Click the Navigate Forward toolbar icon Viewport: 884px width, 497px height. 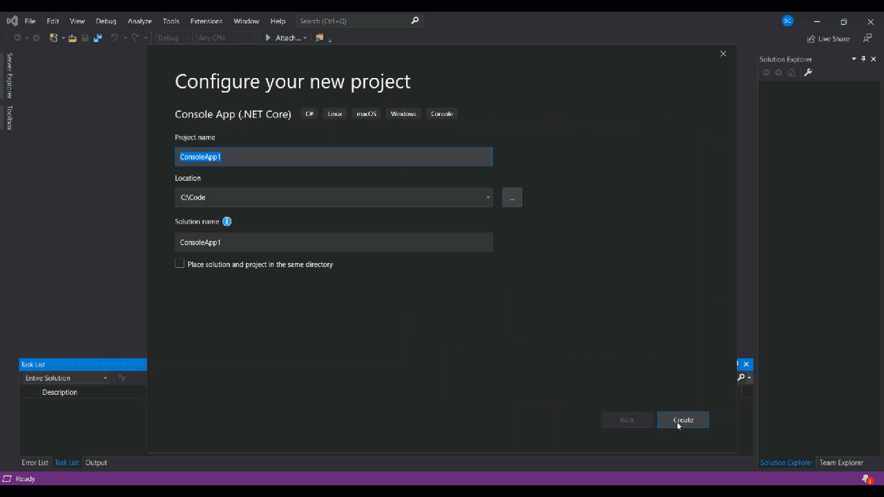point(37,38)
